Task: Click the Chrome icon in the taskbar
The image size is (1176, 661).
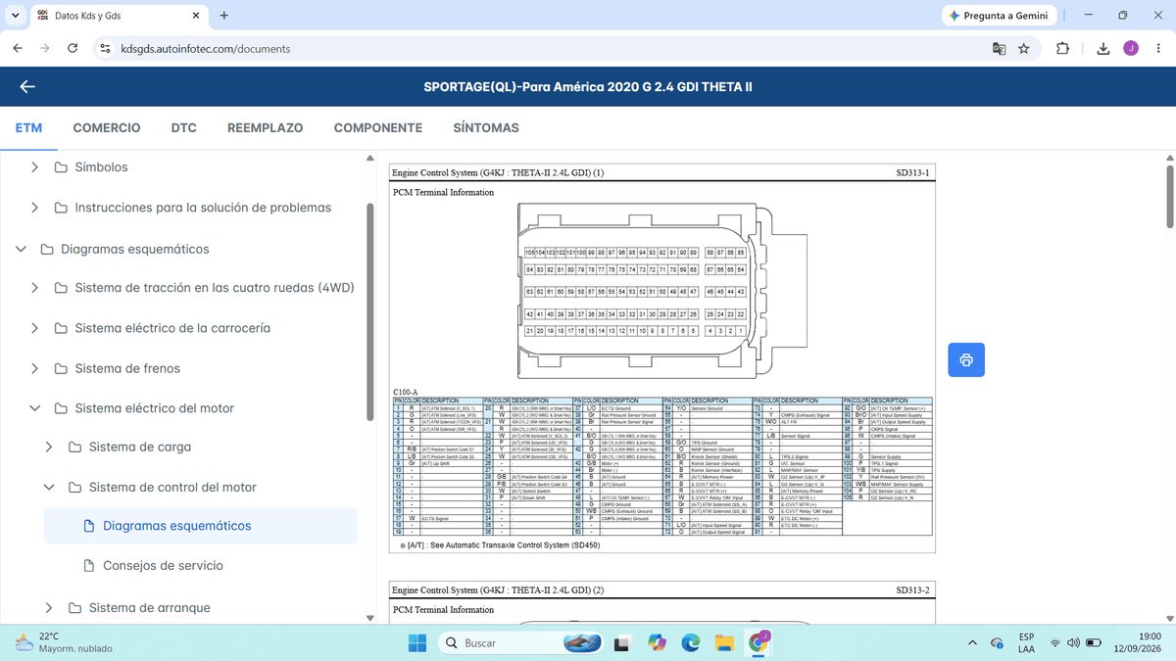Action: [759, 642]
